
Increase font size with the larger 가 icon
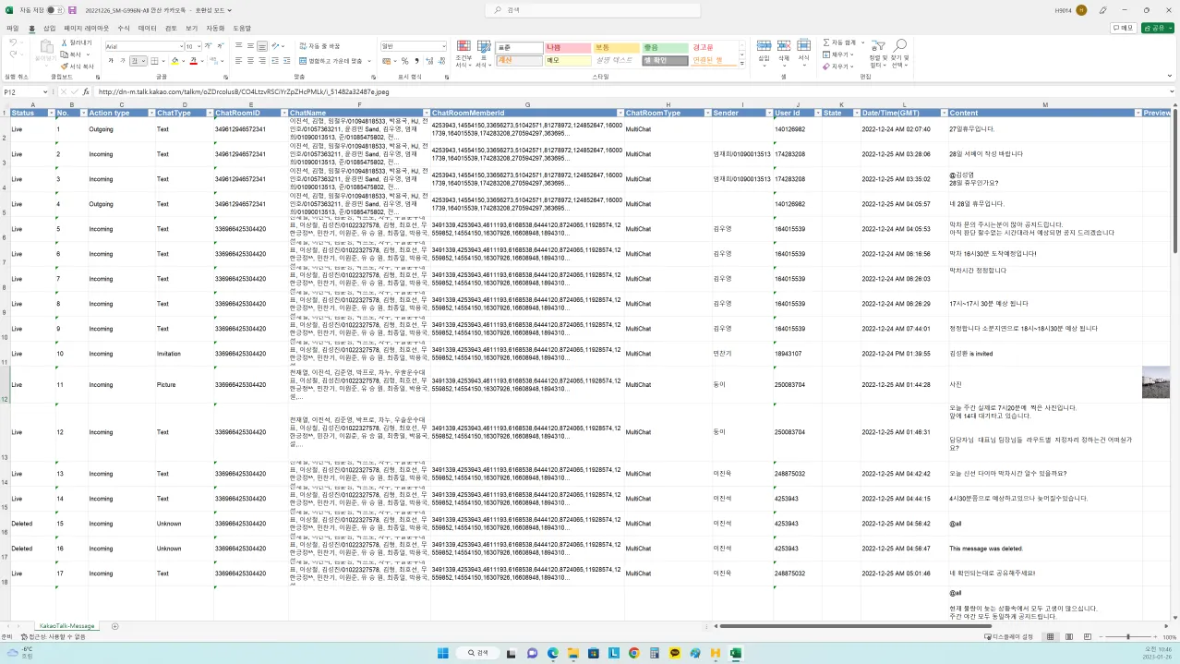pyautogui.click(x=210, y=46)
